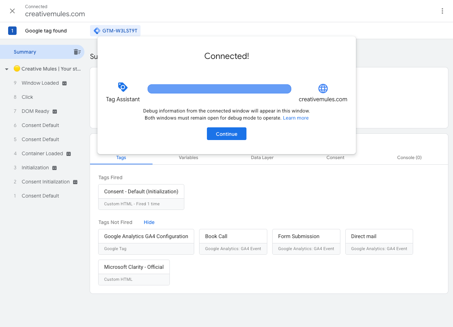Switch to the Data Layer tab

(x=262, y=158)
